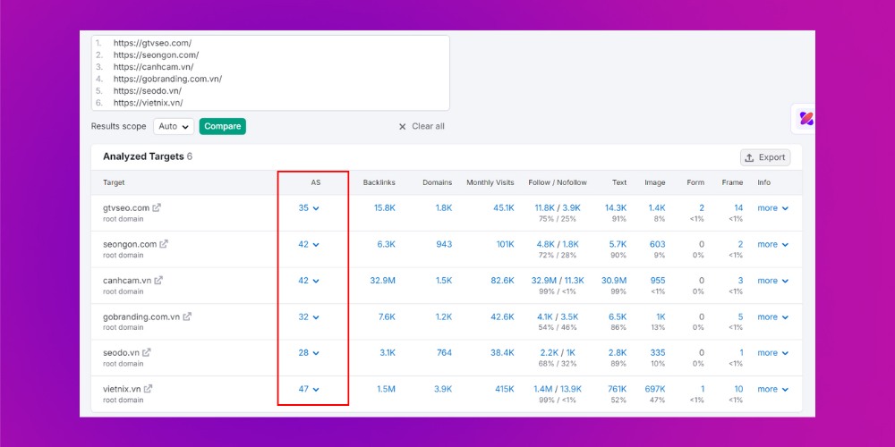
Task: Open 6.3K backlinks for seongon.com
Action: pos(387,244)
